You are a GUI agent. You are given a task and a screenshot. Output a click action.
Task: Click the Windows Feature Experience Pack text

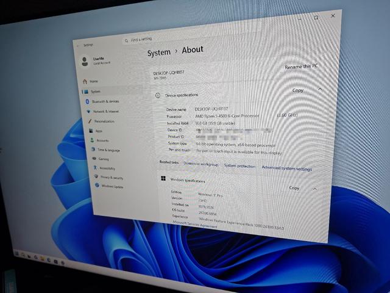[x=241, y=223]
